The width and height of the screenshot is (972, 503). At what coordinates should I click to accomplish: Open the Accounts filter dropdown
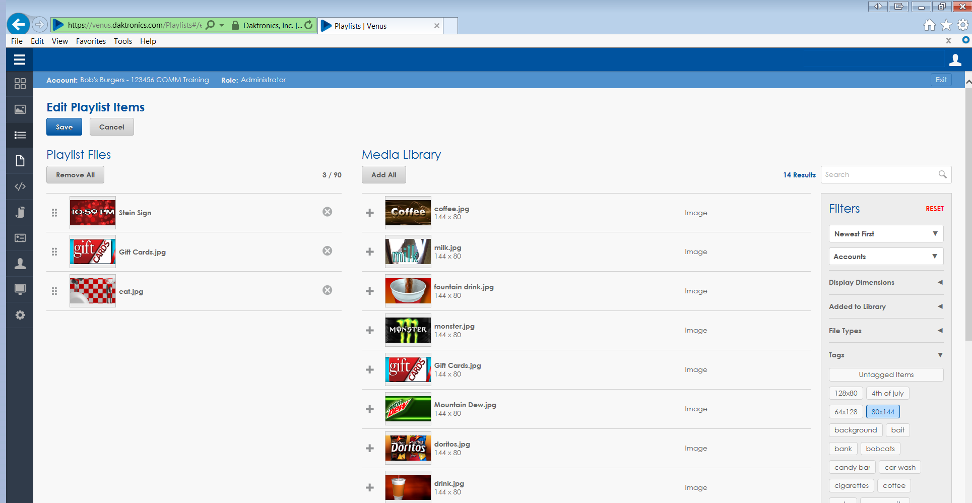tap(886, 257)
